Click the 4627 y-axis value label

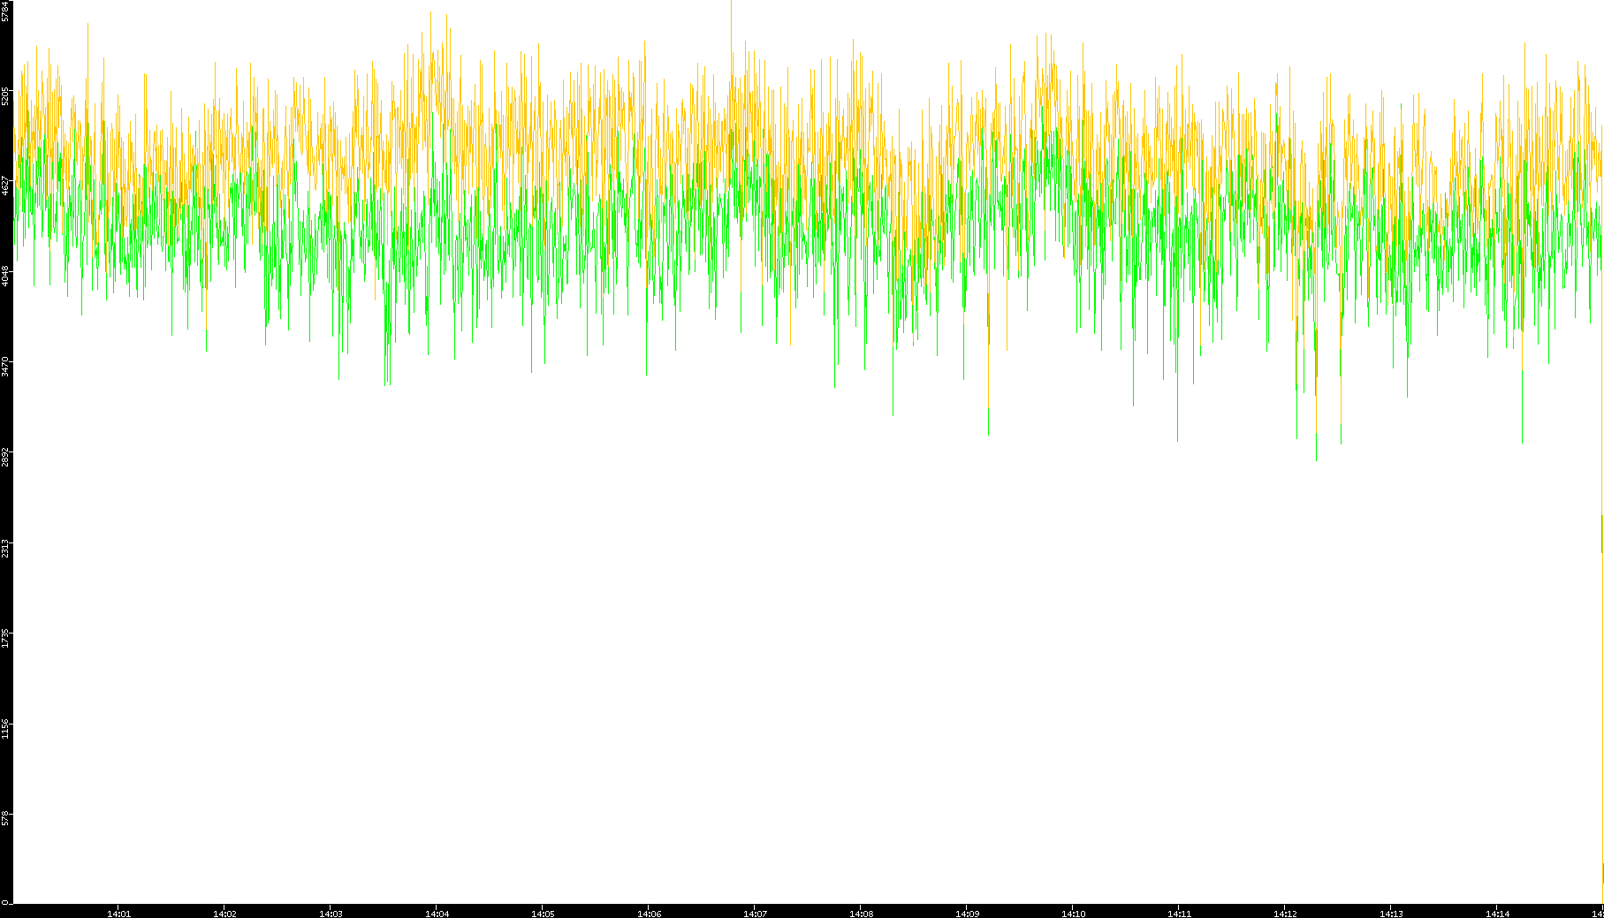point(5,186)
